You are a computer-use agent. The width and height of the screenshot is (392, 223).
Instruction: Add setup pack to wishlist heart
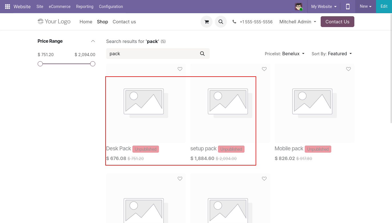[264, 69]
